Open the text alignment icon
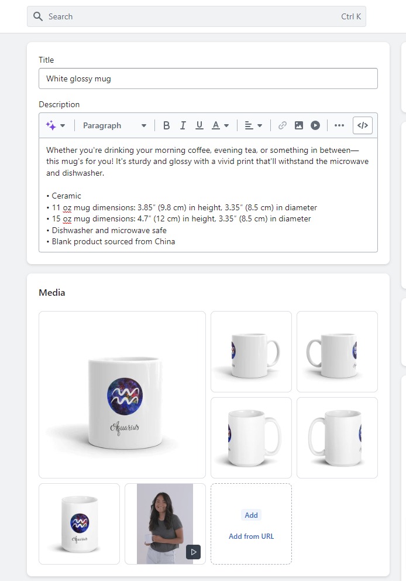 coord(249,125)
